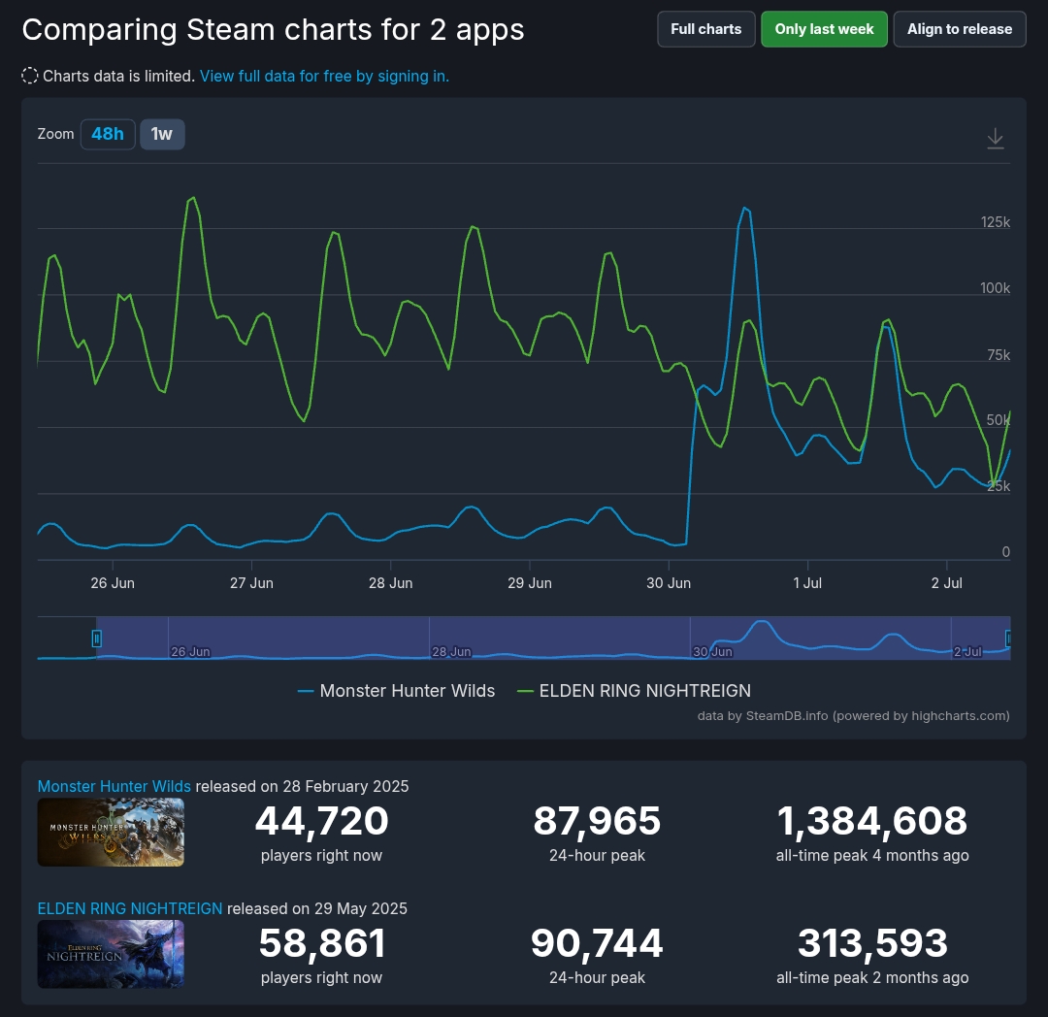The image size is (1048, 1017).
Task: Click the 'all-time peak 4 months ago' label
Action: point(872,855)
